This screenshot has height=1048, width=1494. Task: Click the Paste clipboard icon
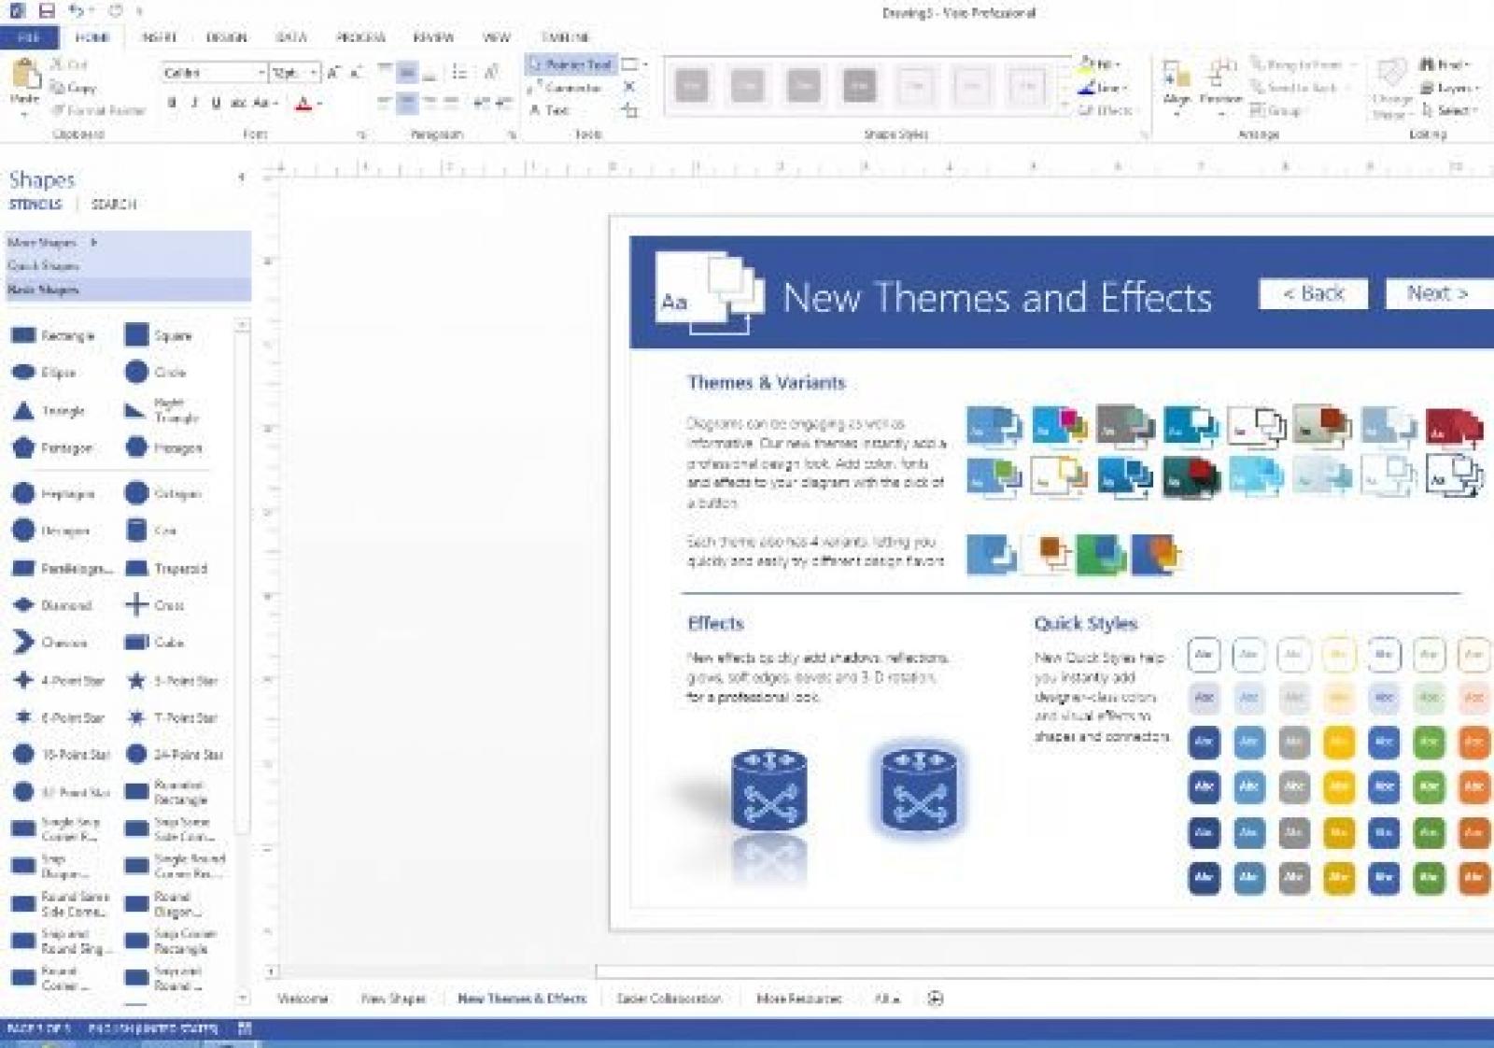(25, 78)
